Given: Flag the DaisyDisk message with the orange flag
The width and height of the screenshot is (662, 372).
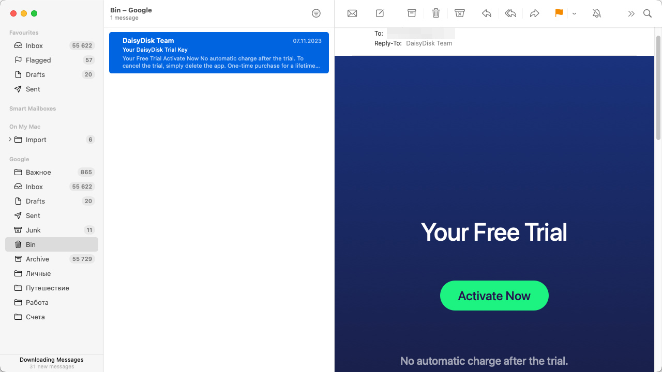Looking at the screenshot, I should point(559,13).
